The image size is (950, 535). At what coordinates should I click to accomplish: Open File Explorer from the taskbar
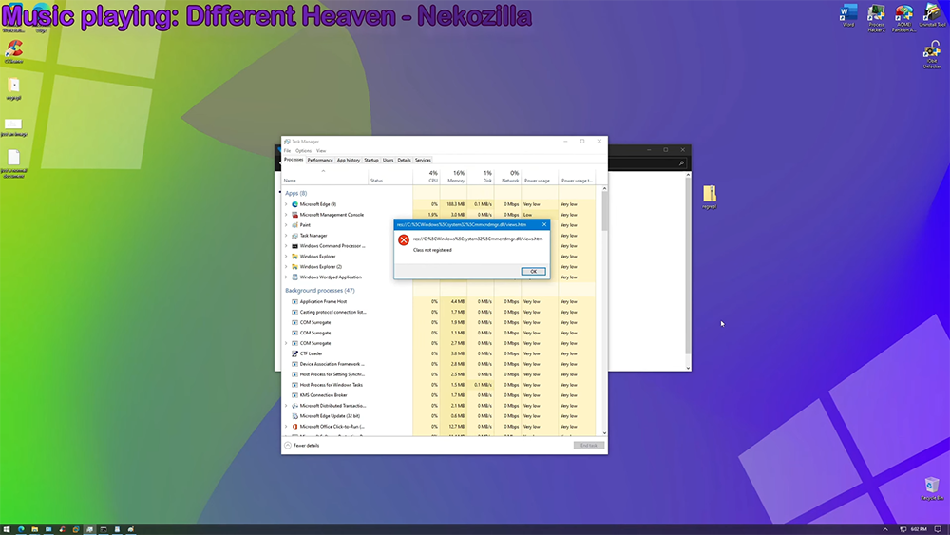tap(34, 529)
